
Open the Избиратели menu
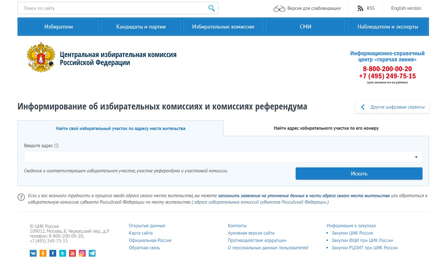(x=59, y=27)
